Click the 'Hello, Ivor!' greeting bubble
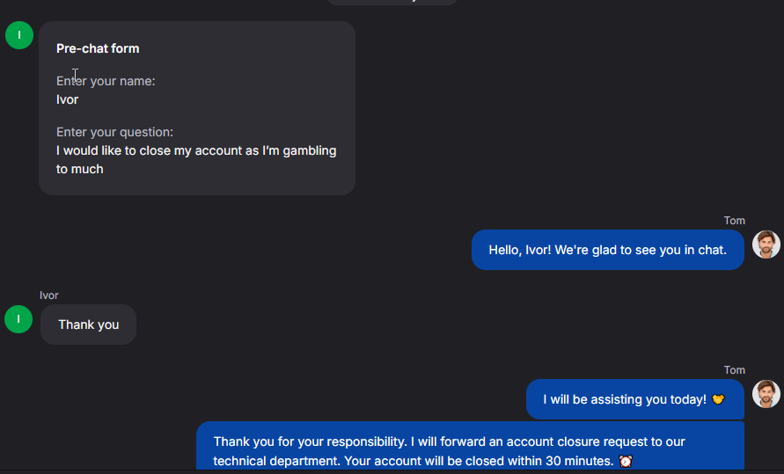 [x=607, y=250]
